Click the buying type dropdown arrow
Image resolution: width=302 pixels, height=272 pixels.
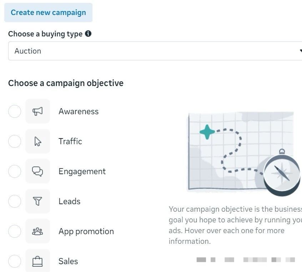[x=300, y=51]
